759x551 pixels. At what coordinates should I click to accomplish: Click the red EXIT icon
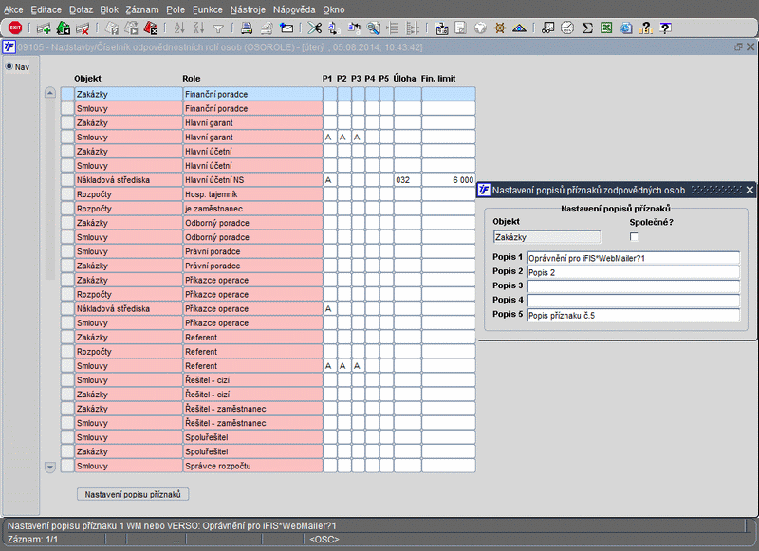click(15, 28)
